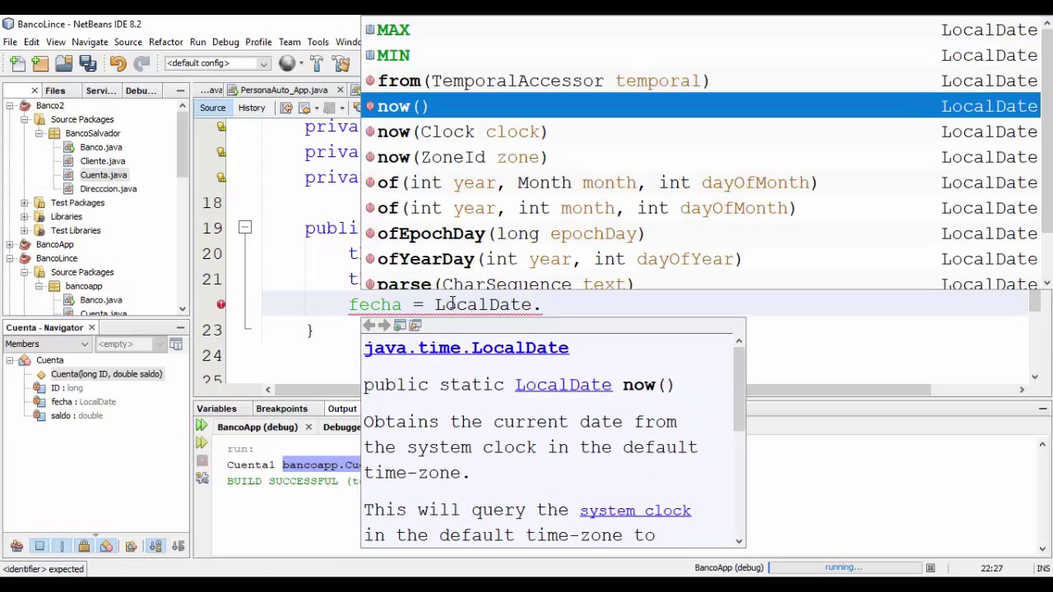Image resolution: width=1053 pixels, height=592 pixels.
Task: Click the Open Project toolbar icon
Action: pyautogui.click(x=64, y=63)
